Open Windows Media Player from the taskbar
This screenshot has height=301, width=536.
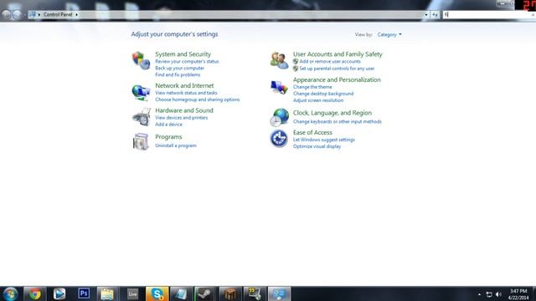pyautogui.click(x=59, y=293)
